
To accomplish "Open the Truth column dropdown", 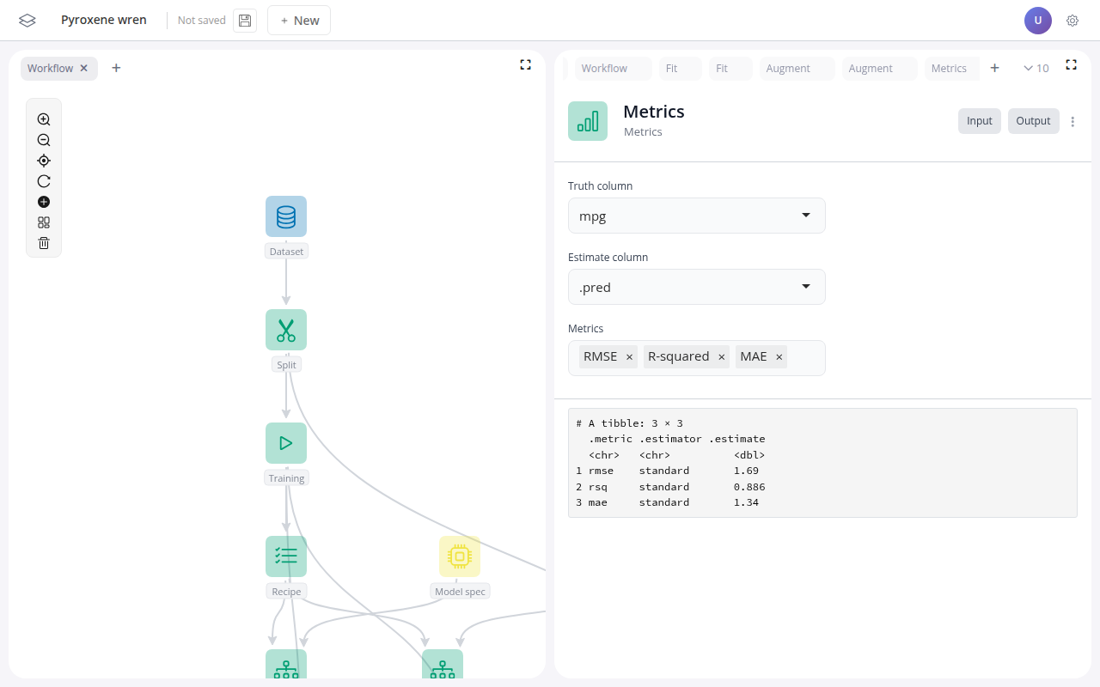I will pyautogui.click(x=696, y=216).
